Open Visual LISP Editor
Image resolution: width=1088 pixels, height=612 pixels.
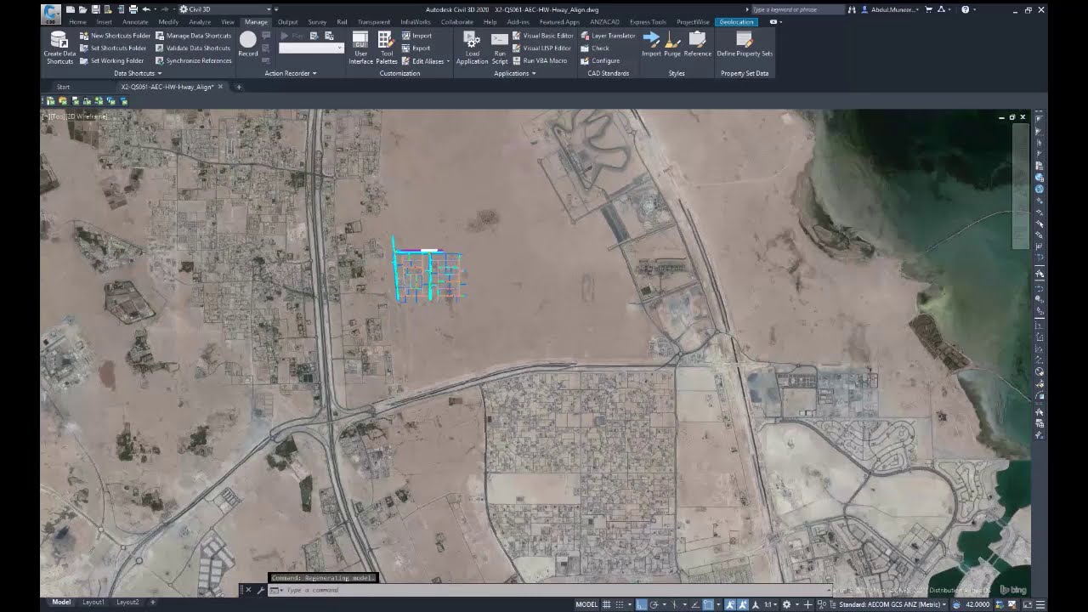click(x=541, y=48)
